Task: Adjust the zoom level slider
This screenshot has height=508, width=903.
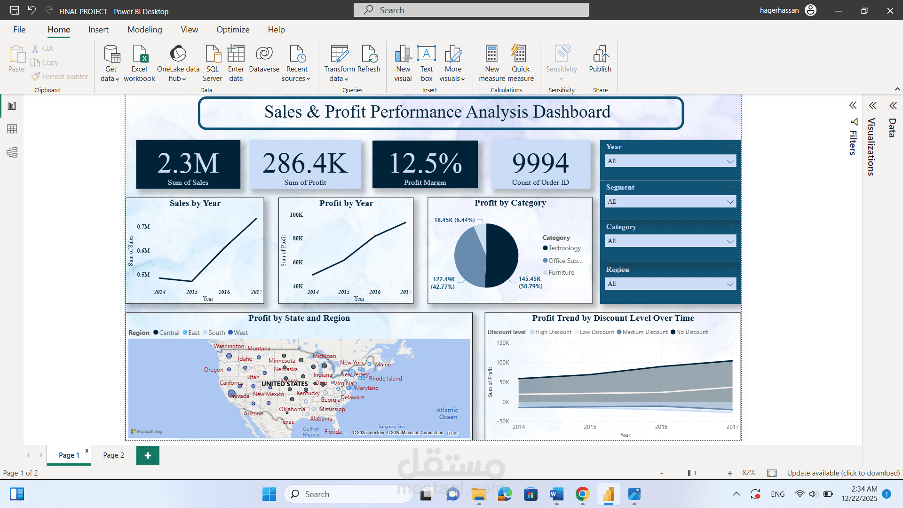Action: (689, 473)
